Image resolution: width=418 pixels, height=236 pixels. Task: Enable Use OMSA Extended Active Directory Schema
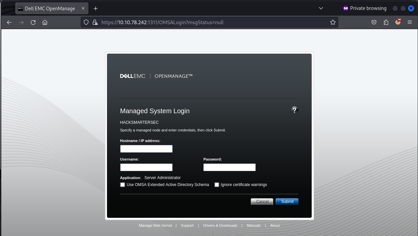coord(123,185)
